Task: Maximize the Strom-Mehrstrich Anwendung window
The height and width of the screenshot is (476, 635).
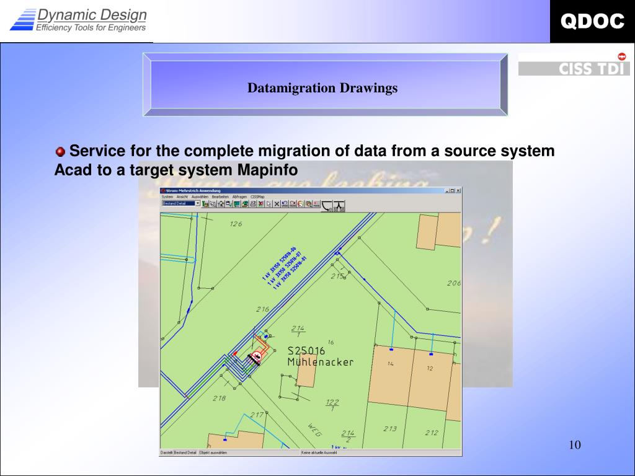Action: tap(452, 191)
